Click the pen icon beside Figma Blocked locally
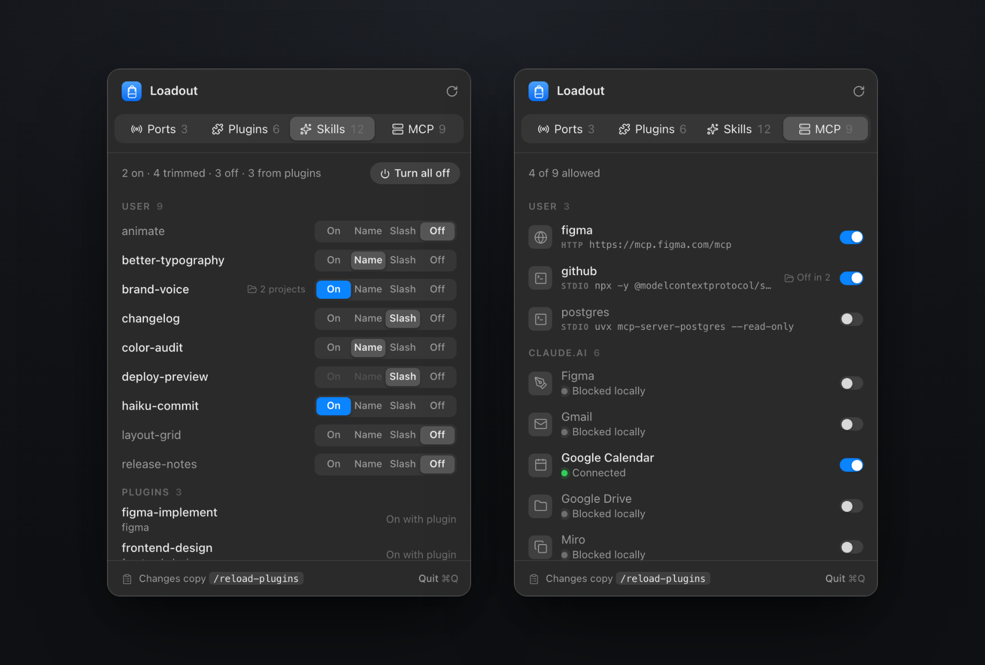Image resolution: width=985 pixels, height=665 pixels. [541, 383]
